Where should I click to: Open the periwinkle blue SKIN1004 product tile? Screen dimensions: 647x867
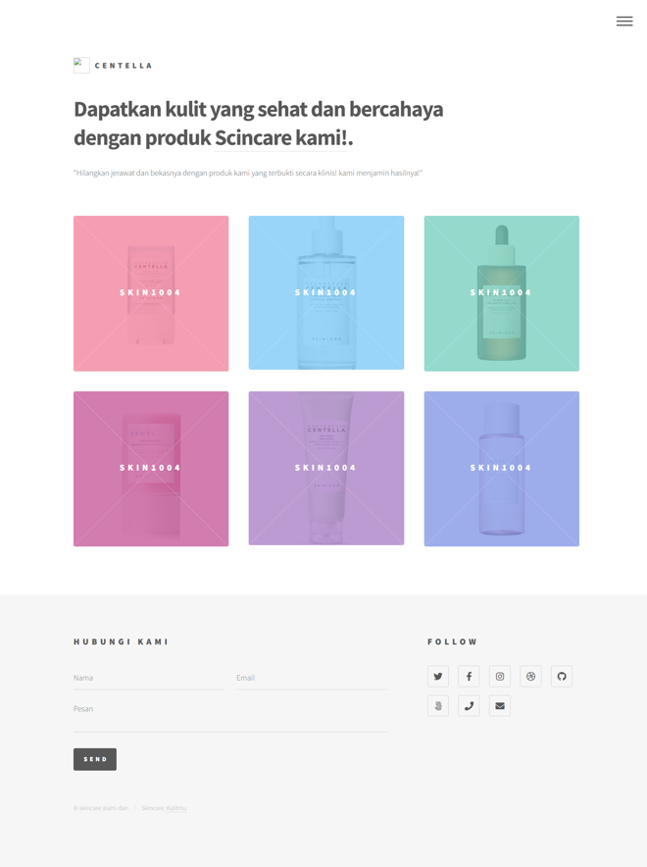coord(502,469)
